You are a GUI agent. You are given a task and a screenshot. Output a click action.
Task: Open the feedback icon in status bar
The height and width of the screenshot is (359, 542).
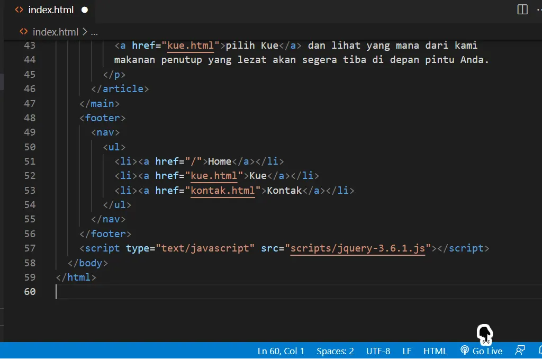tap(520, 351)
